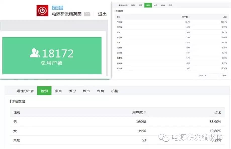Select the 语言 tab in lower panel
Screen dimensions: 231x149
58,91
